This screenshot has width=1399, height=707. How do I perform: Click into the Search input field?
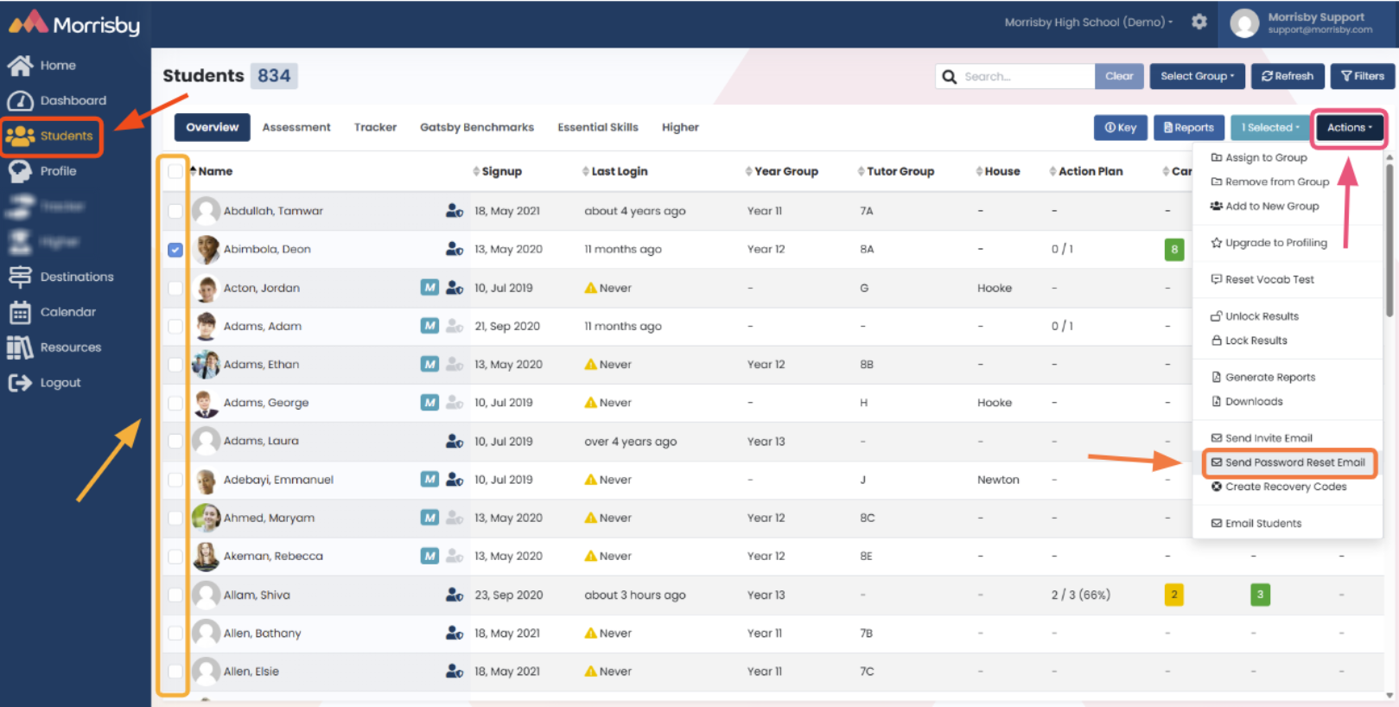[1025, 76]
